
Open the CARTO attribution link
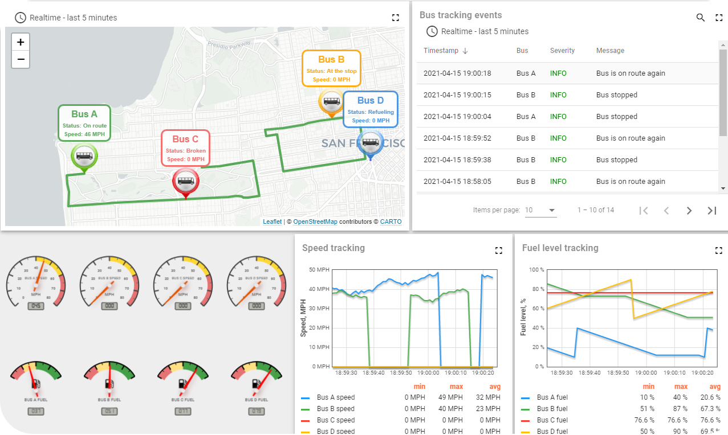391,221
